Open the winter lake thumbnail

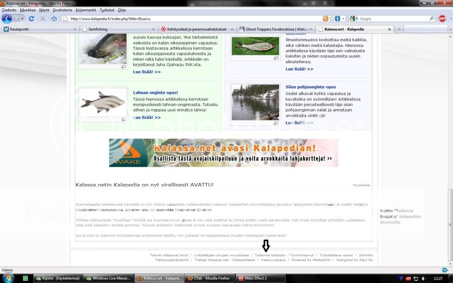click(x=255, y=102)
